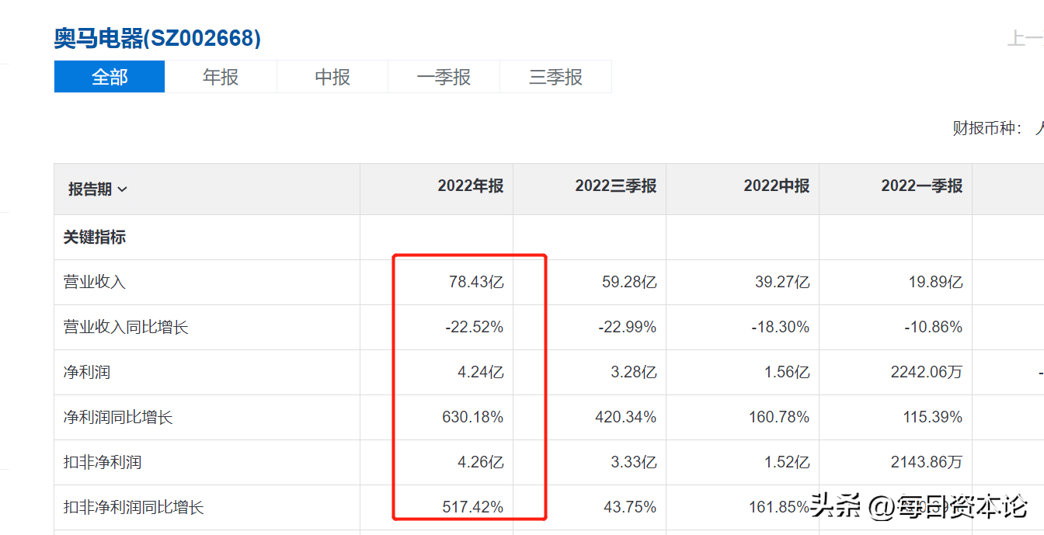This screenshot has width=1044, height=535.
Task: Click the 奥马电器(SZ002668) stock title
Action: click(x=158, y=38)
